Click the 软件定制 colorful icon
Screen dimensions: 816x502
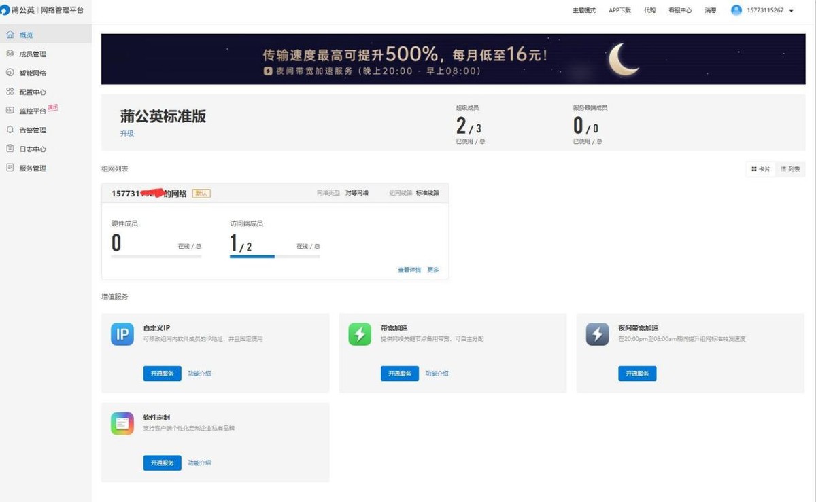tap(122, 425)
